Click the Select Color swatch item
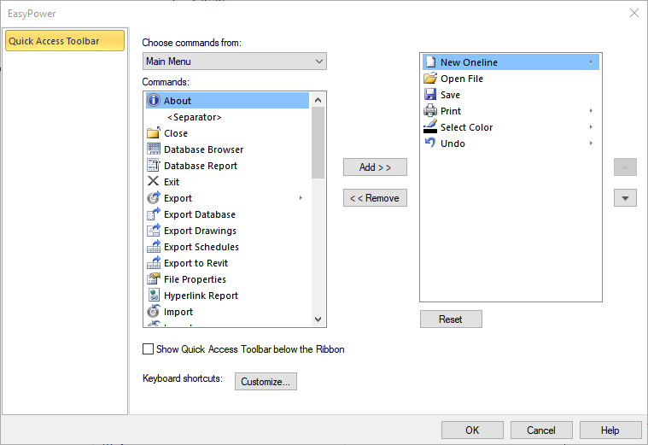 [466, 127]
